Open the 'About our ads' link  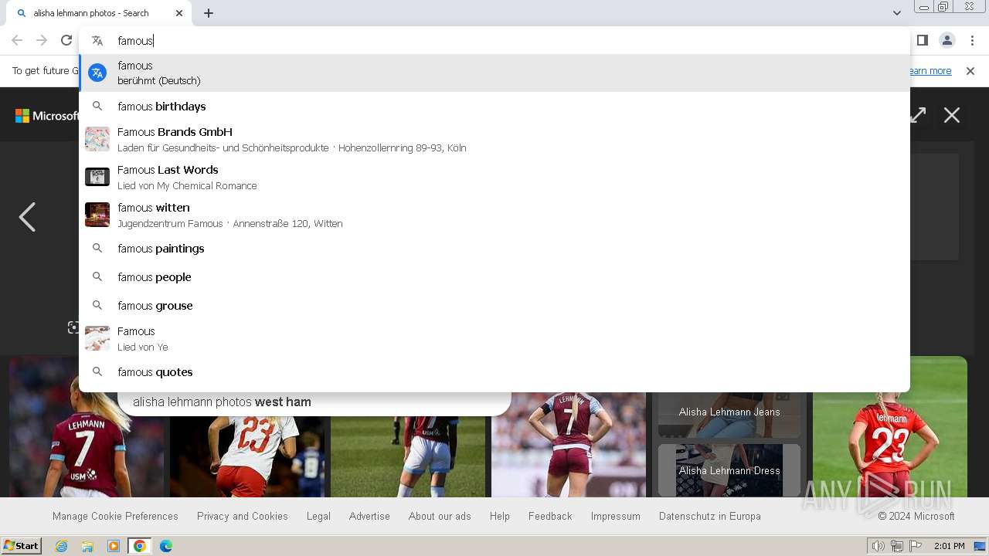[x=440, y=516]
